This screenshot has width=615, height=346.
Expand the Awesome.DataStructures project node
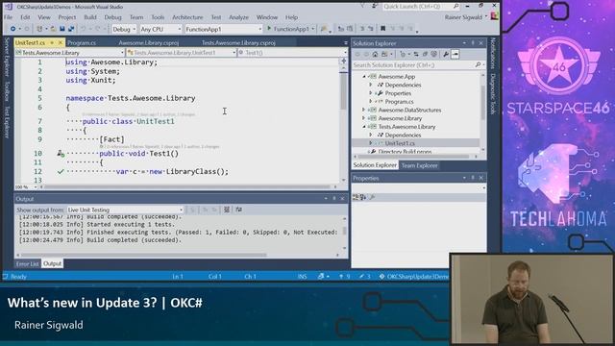click(364, 110)
